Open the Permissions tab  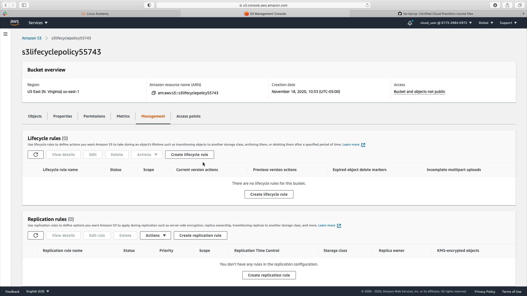94,116
